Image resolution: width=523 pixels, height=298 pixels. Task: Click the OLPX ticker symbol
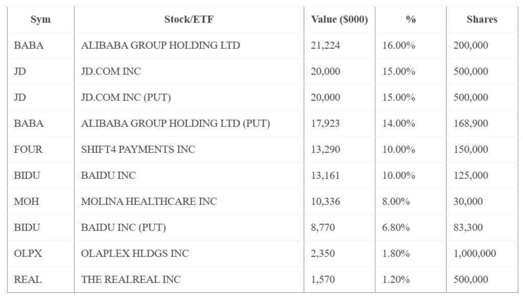click(x=28, y=253)
